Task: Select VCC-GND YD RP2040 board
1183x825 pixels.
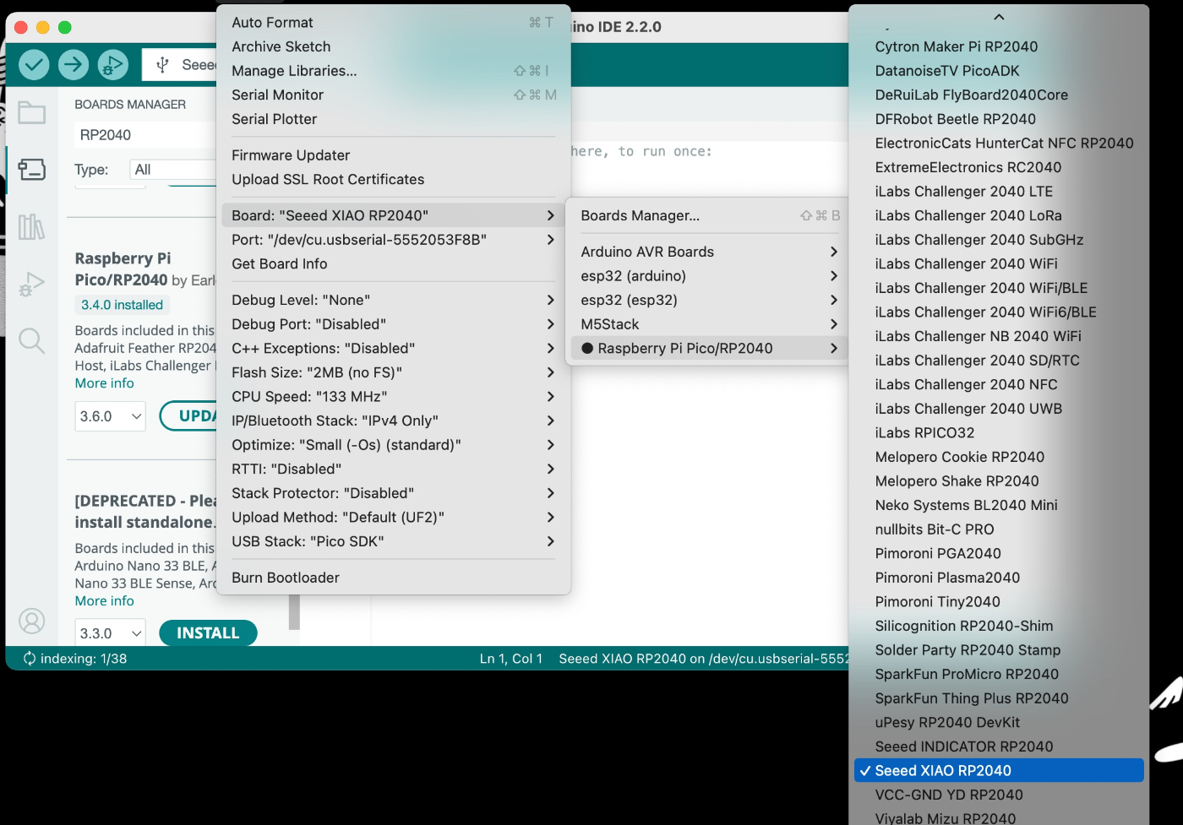Action: 999,795
